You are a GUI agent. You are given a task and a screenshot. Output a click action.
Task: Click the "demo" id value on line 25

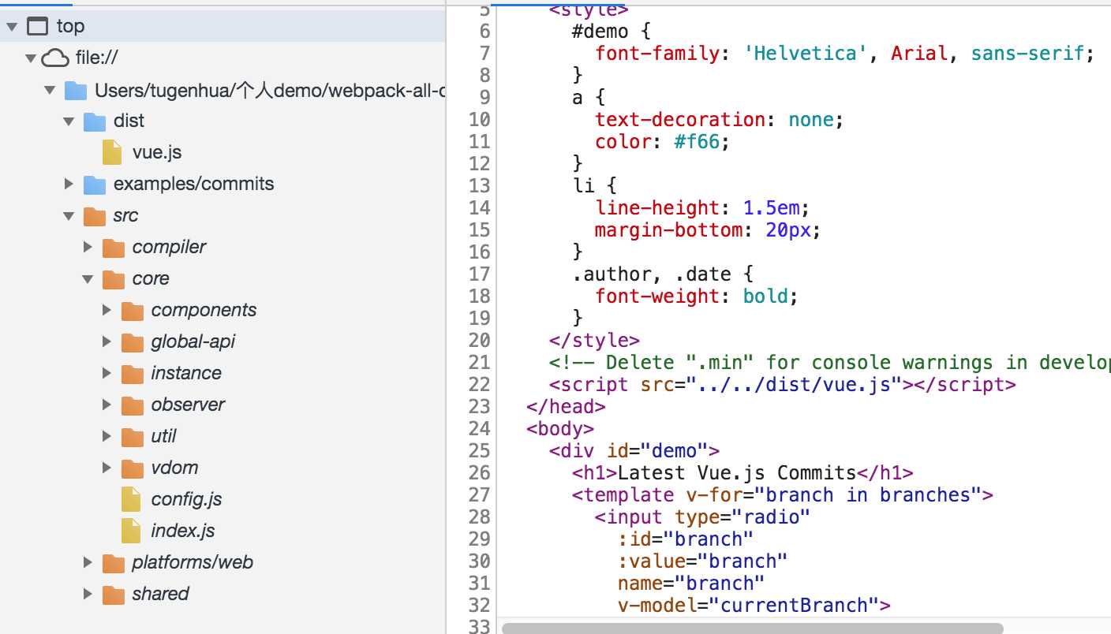pos(675,451)
